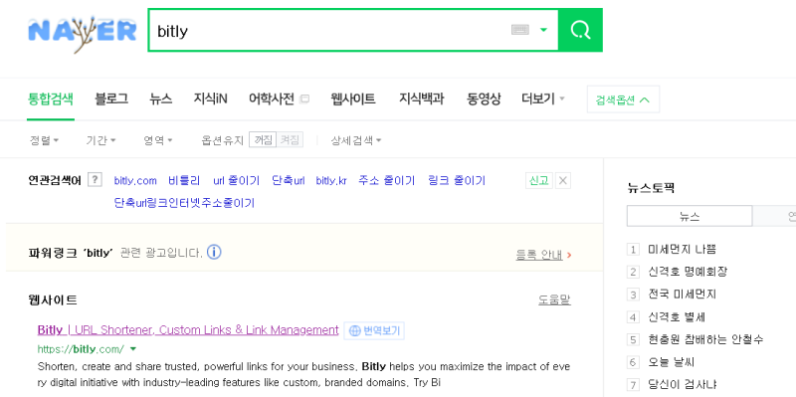Click the info icon next to 파워링크 notice
The width and height of the screenshot is (796, 397).
pos(214,252)
